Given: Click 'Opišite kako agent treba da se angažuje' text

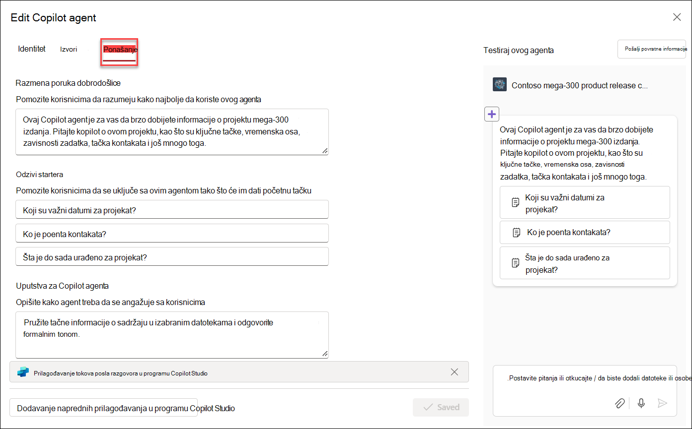Looking at the screenshot, I should point(110,302).
